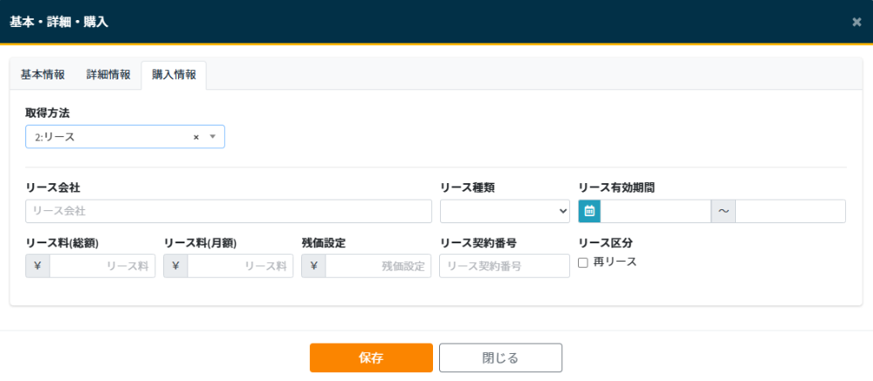Open the 詳細情報 tab
The image size is (873, 381).
pyautogui.click(x=108, y=75)
